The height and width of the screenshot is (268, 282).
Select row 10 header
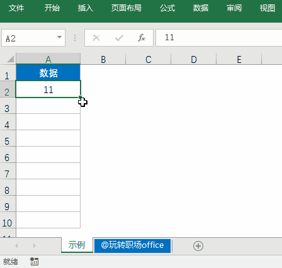(x=8, y=220)
